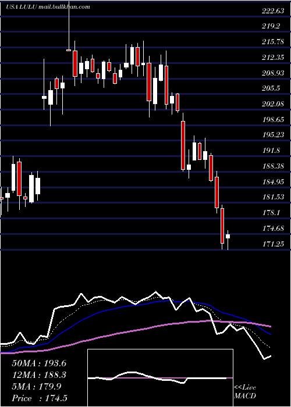The image size is (291, 407).
Task: Select the 171.25 price axis label
Action: click(273, 244)
